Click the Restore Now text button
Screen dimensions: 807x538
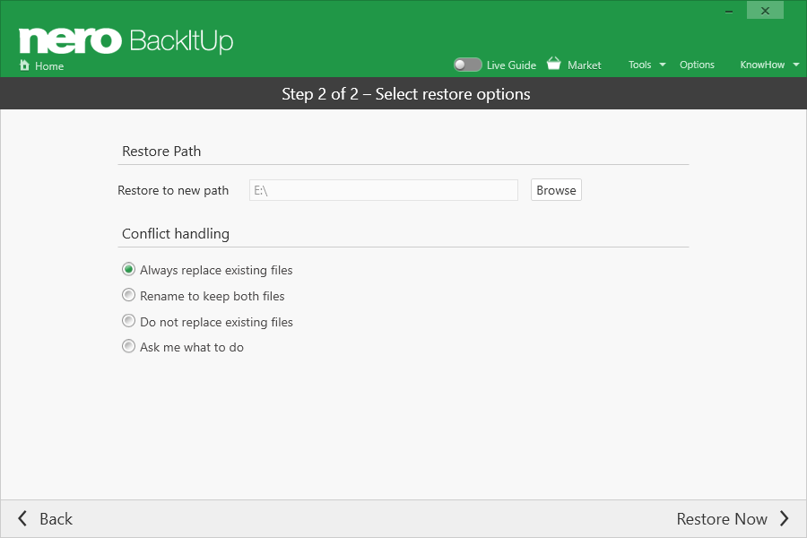pyautogui.click(x=722, y=519)
